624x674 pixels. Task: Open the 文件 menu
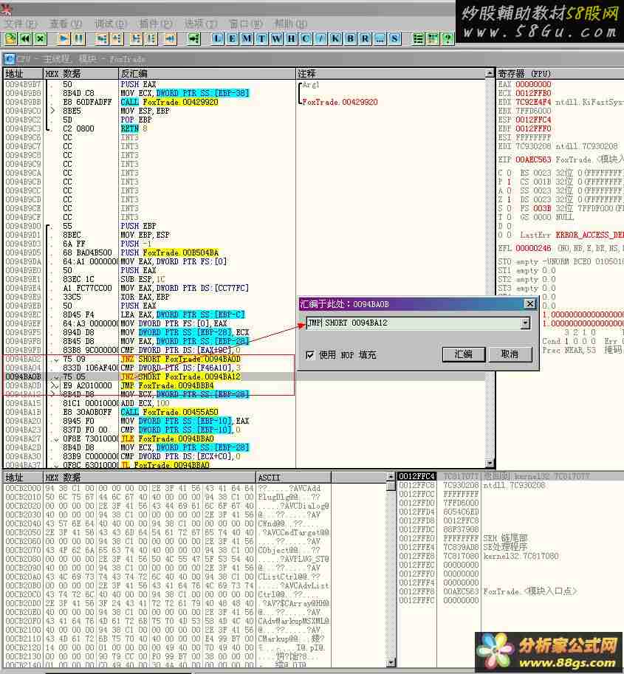coord(21,24)
